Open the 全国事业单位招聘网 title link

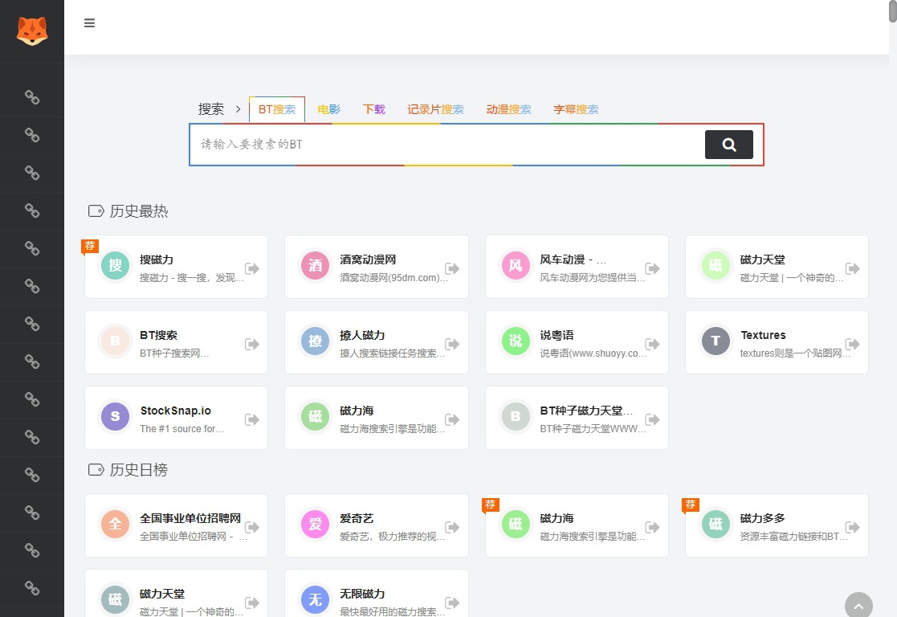(x=190, y=518)
